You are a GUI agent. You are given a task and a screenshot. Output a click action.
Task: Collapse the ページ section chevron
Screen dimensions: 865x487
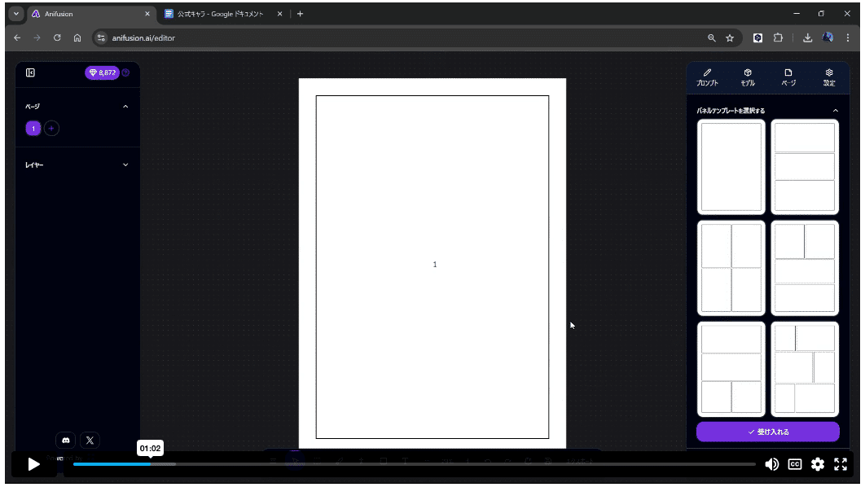point(125,107)
